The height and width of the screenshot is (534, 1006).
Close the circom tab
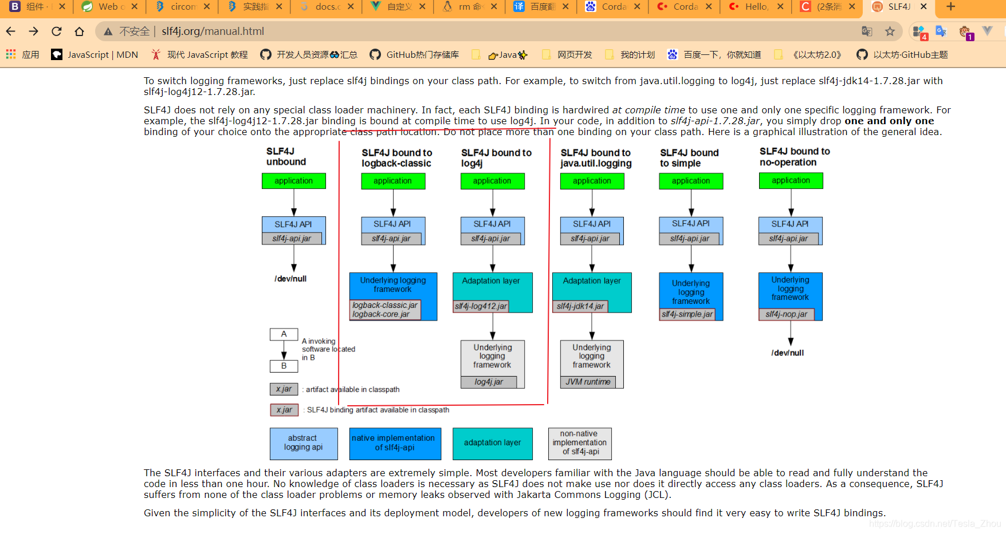[x=206, y=7]
